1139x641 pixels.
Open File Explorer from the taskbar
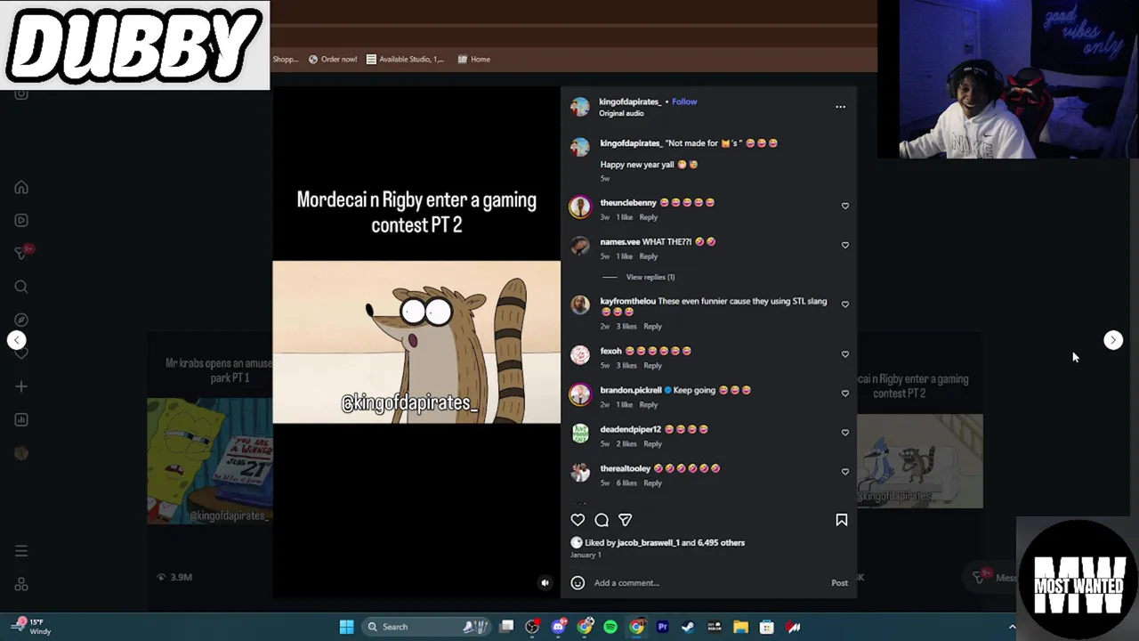[740, 627]
